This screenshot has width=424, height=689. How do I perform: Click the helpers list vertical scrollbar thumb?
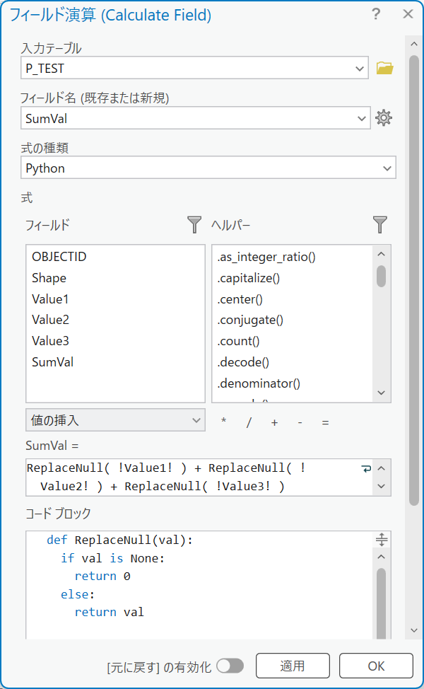(x=381, y=276)
